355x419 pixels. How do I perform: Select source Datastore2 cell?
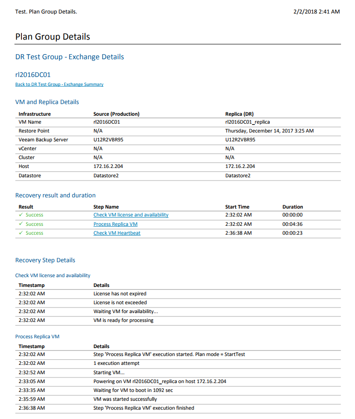pos(106,175)
